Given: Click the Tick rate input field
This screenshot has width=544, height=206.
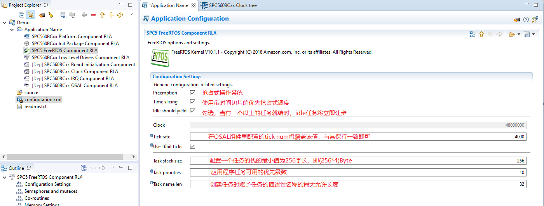Looking at the screenshot, I should tap(358, 137).
